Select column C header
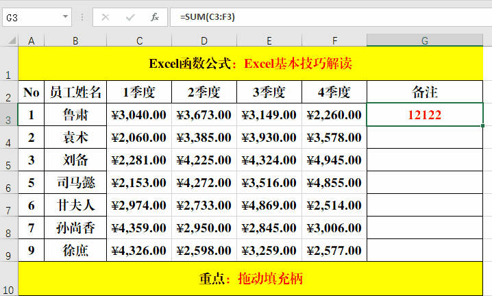Screen dimensions: 492x296 coord(139,40)
